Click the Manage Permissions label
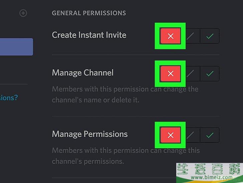This screenshot has width=243, height=183. tap(90, 134)
